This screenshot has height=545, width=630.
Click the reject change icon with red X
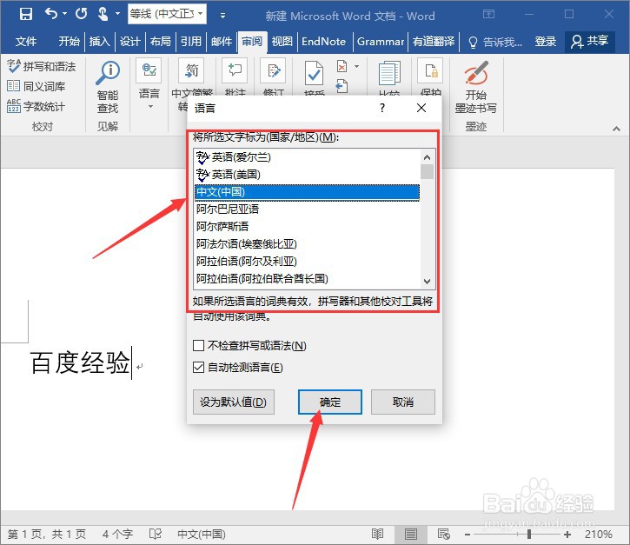(x=342, y=66)
